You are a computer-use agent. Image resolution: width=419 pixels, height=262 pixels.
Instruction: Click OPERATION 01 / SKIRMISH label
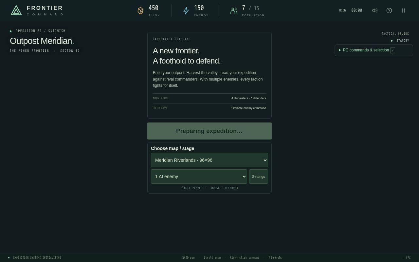pyautogui.click(x=41, y=31)
